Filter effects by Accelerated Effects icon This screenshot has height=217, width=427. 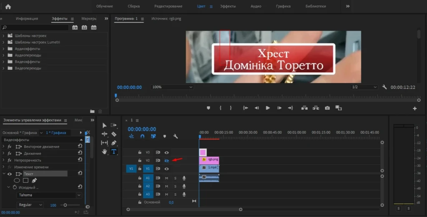coord(75,28)
